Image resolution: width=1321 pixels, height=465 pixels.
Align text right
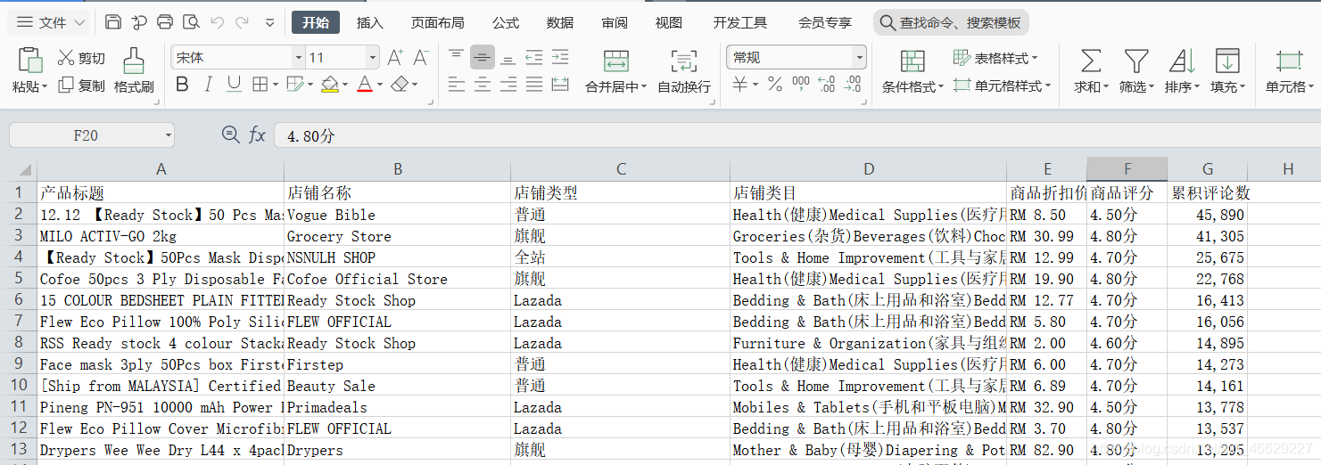[x=508, y=85]
